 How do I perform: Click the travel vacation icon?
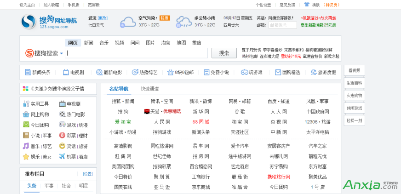[314, 72]
